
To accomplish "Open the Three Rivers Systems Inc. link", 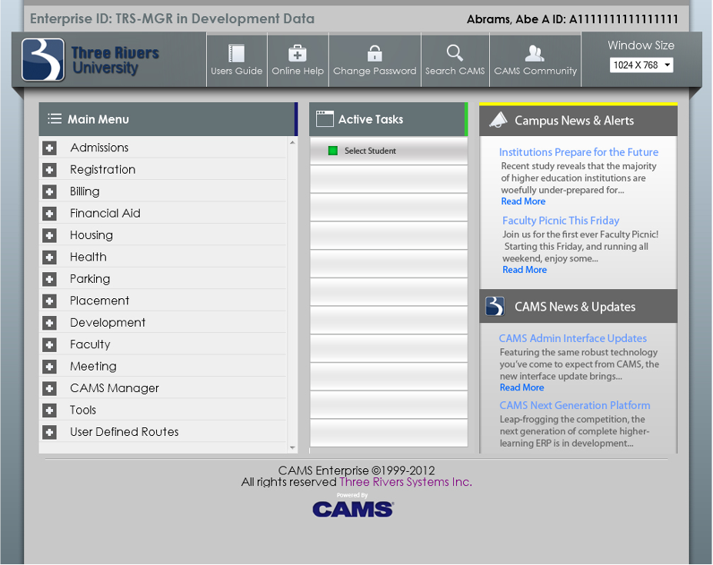I will point(405,482).
